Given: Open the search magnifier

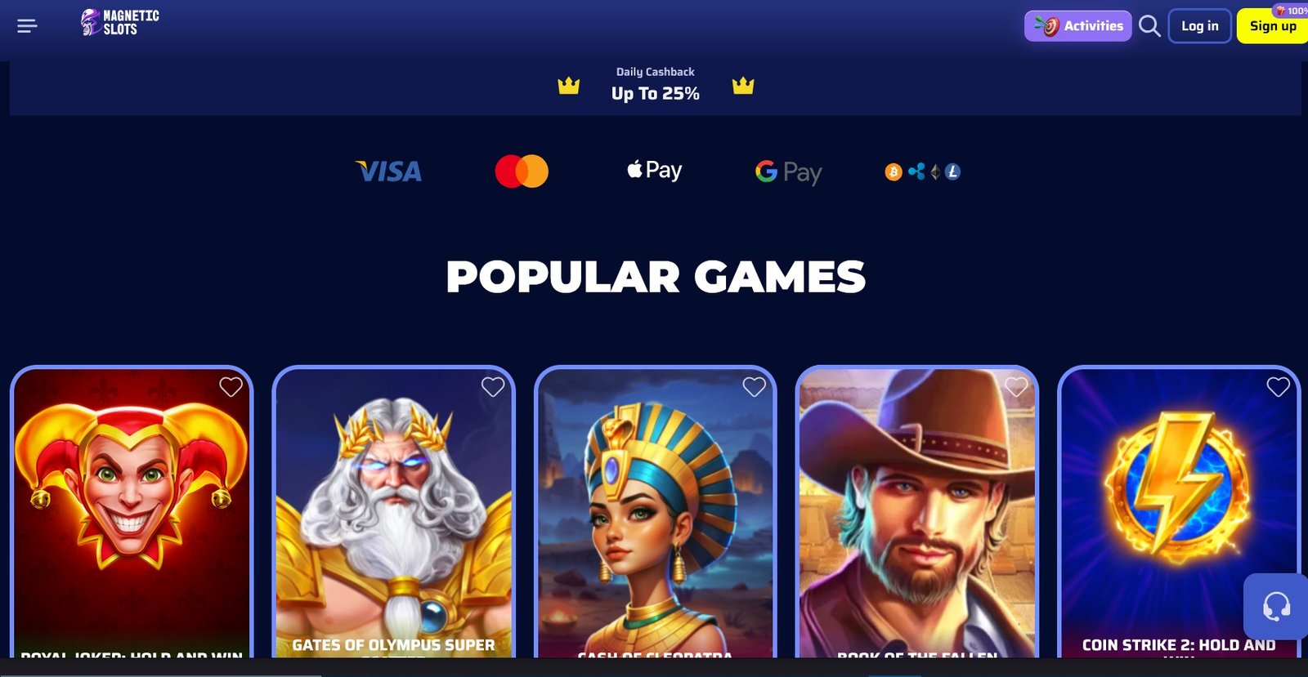Looking at the screenshot, I should [1149, 26].
